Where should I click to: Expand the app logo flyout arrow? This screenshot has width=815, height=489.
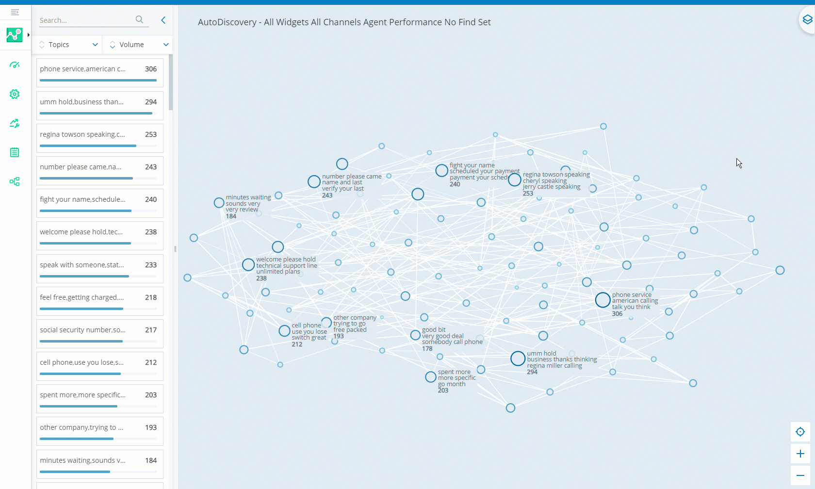(29, 35)
